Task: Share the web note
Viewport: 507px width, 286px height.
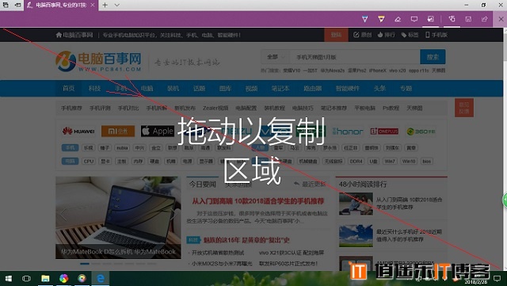Action: pyautogui.click(x=484, y=19)
